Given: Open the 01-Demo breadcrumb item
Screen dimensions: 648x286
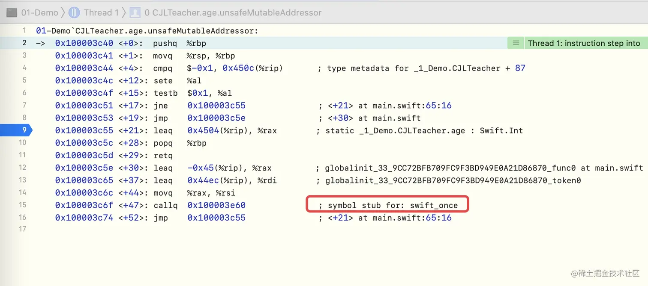Looking at the screenshot, I should click(x=39, y=12).
